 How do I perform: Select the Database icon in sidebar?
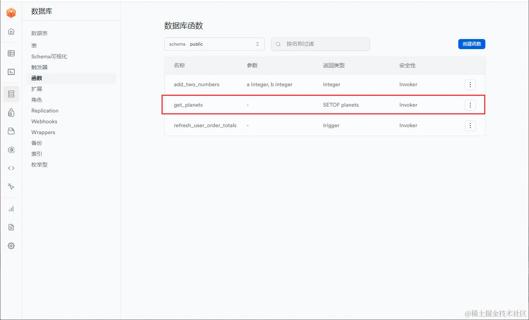coord(11,94)
